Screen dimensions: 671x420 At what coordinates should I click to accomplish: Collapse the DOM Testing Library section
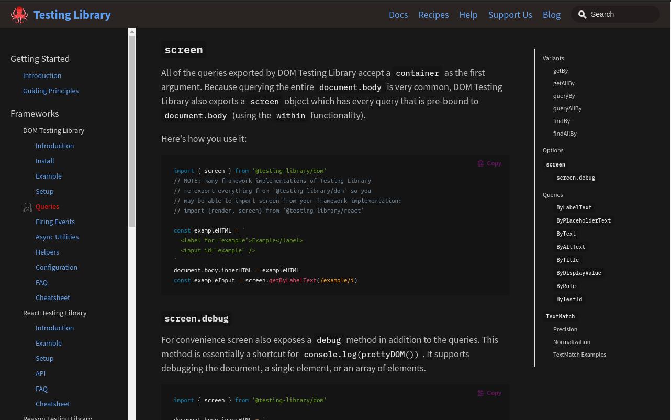click(x=53, y=130)
